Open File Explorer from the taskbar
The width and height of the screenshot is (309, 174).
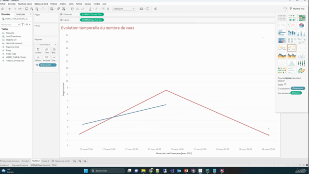point(143,171)
